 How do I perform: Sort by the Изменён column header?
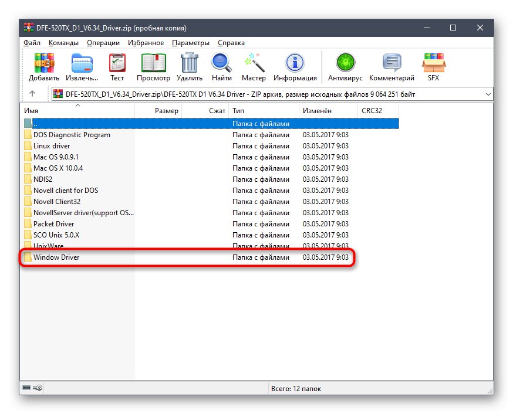328,111
